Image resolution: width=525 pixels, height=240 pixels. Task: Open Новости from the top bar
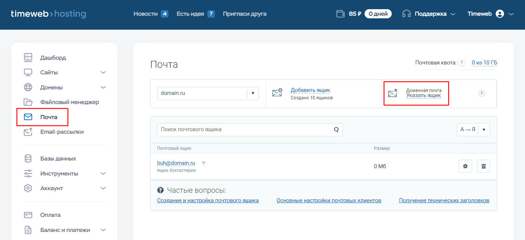[x=146, y=14]
